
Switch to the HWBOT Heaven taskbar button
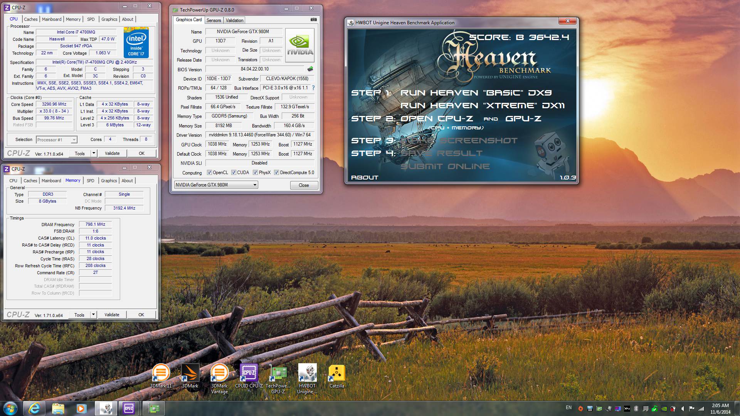(x=106, y=408)
